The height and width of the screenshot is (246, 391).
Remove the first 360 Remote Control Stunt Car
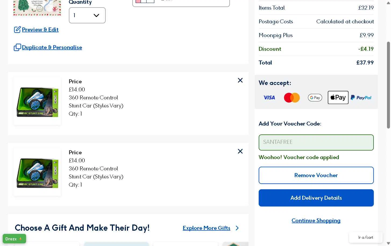tap(240, 80)
